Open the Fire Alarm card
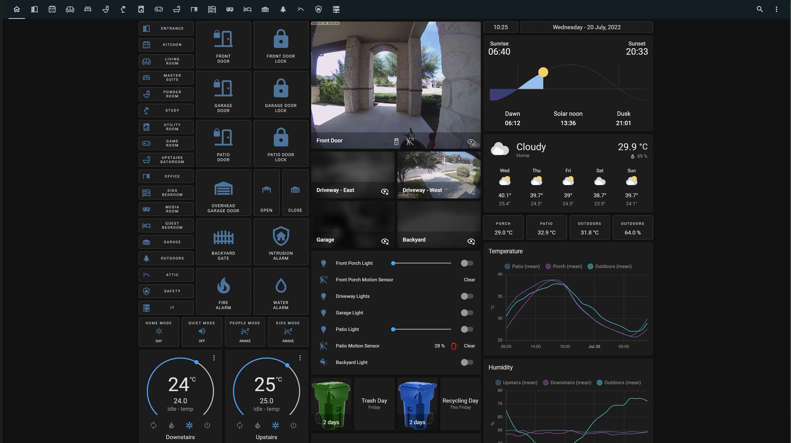This screenshot has width=791, height=443. (223, 291)
